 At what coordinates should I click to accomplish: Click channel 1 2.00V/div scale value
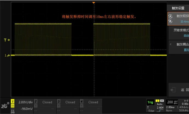pyautogui.click(x=25, y=102)
